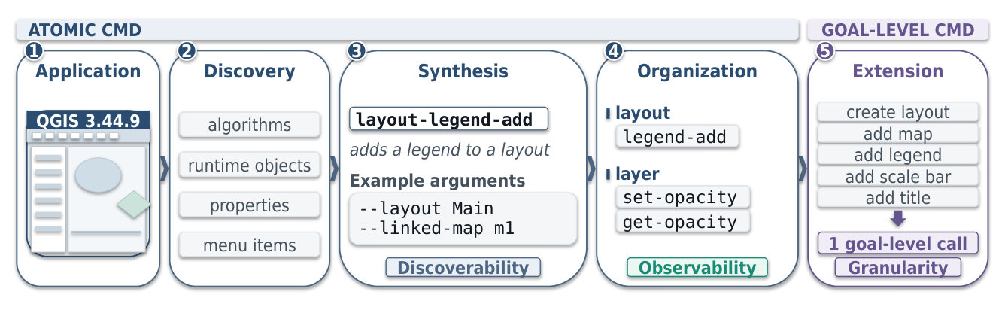
Task: Click the runtime objects button
Action: tap(250, 165)
